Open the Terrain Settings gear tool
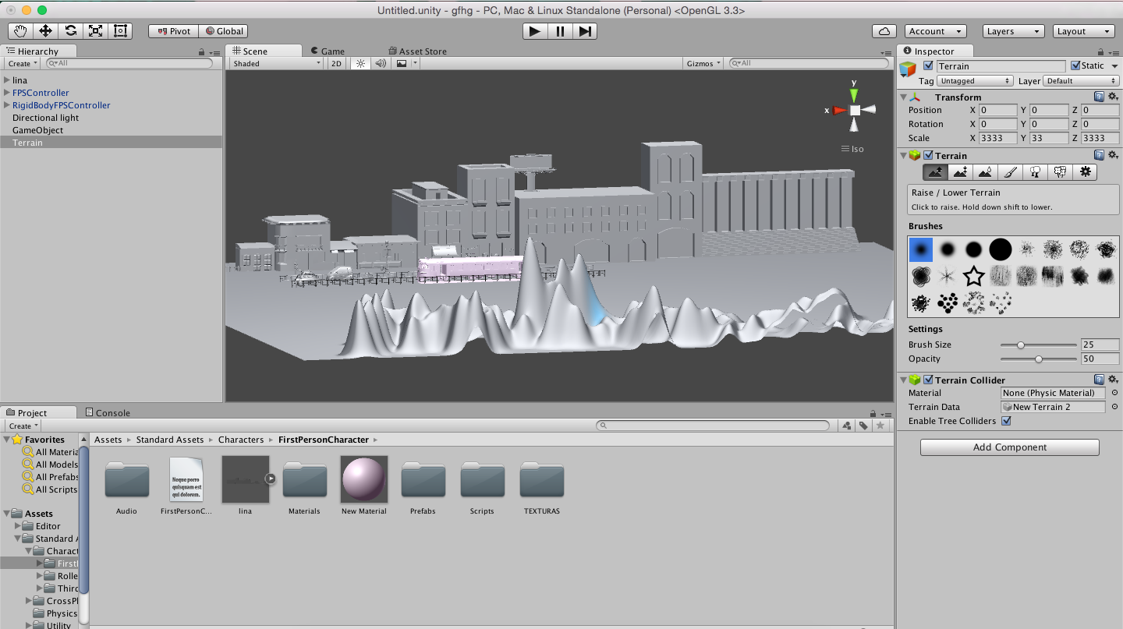Screen dimensions: 1123x629 tap(1086, 172)
